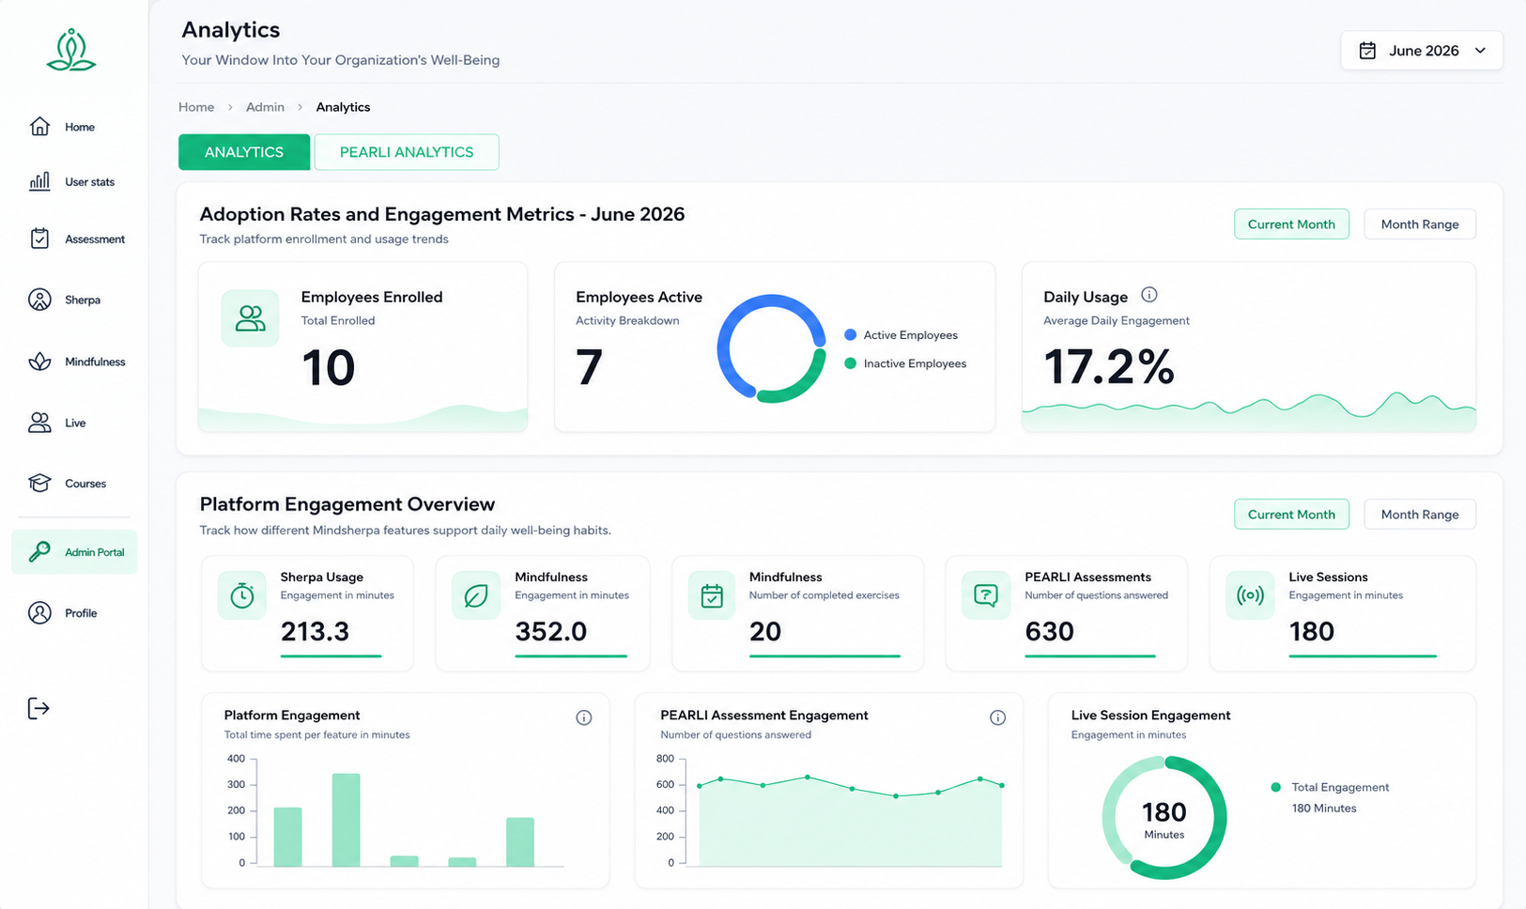This screenshot has height=909, width=1526.
Task: Go to Admin breadcrumb link
Action: [265, 107]
